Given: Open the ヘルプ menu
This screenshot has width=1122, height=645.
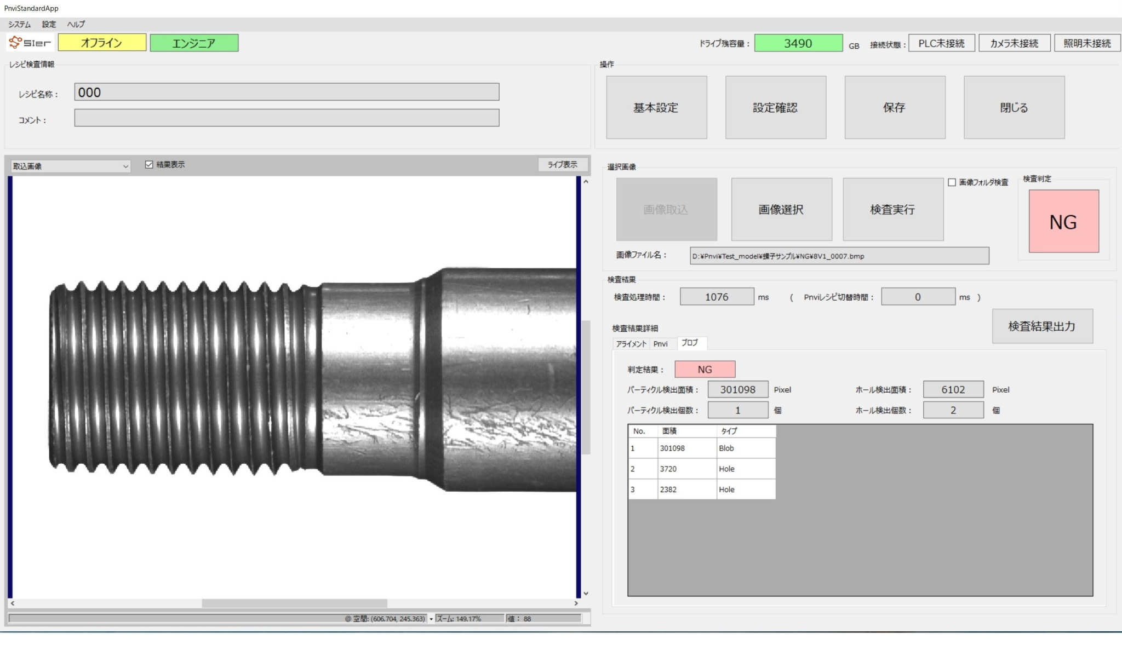Looking at the screenshot, I should (76, 24).
